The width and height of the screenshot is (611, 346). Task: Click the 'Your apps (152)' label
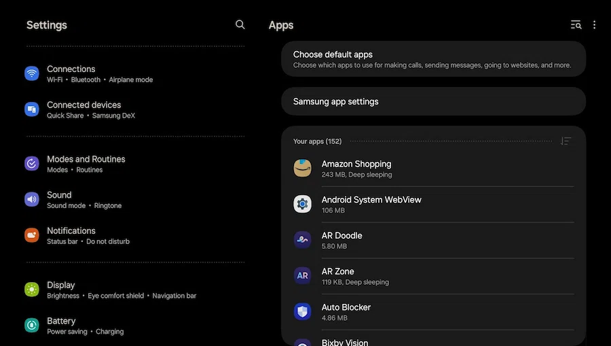point(317,141)
